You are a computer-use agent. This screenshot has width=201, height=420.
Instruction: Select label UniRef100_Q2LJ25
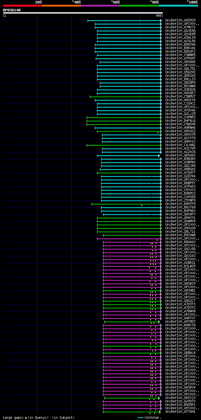180,114
